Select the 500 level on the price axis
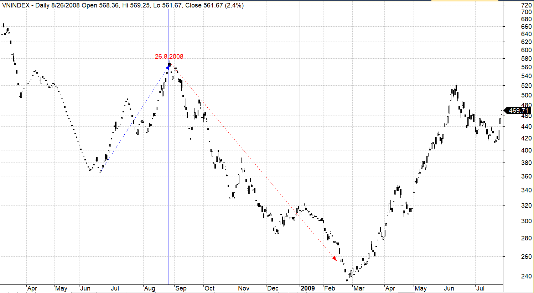Screen dimensions: 534x293 point(526,95)
